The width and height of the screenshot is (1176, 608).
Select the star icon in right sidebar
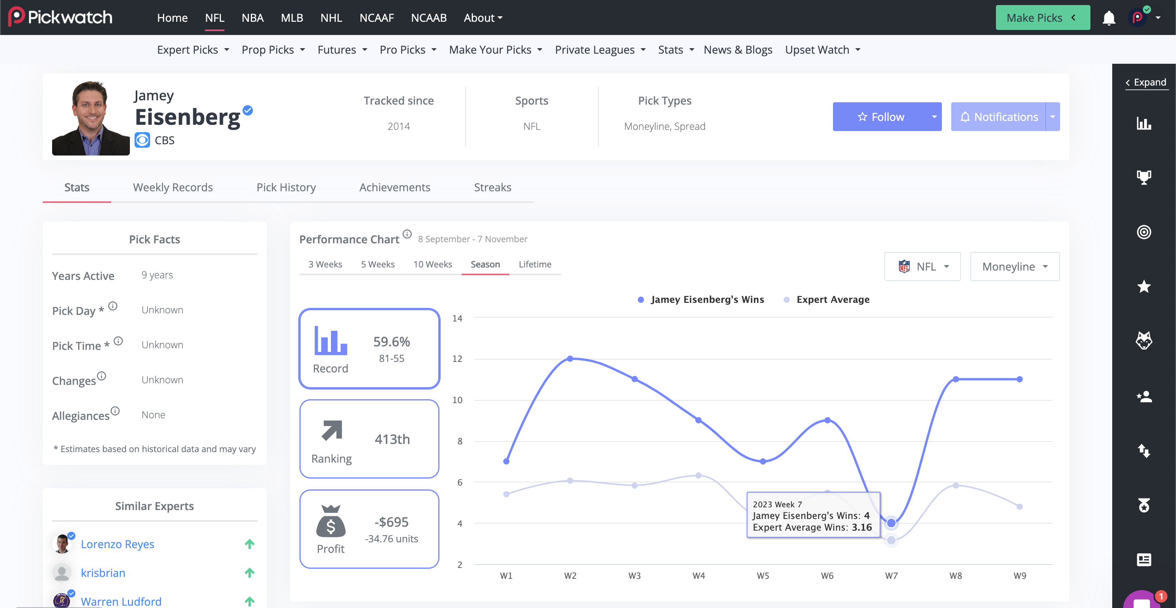1144,287
